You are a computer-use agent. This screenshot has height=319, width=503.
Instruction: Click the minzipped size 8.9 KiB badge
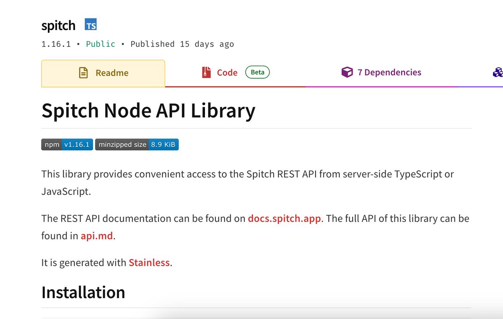tap(137, 145)
